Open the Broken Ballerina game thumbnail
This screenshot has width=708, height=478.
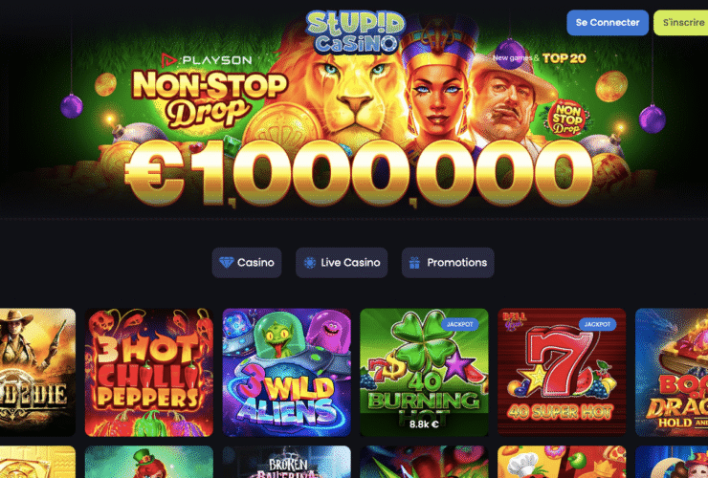tap(287, 462)
